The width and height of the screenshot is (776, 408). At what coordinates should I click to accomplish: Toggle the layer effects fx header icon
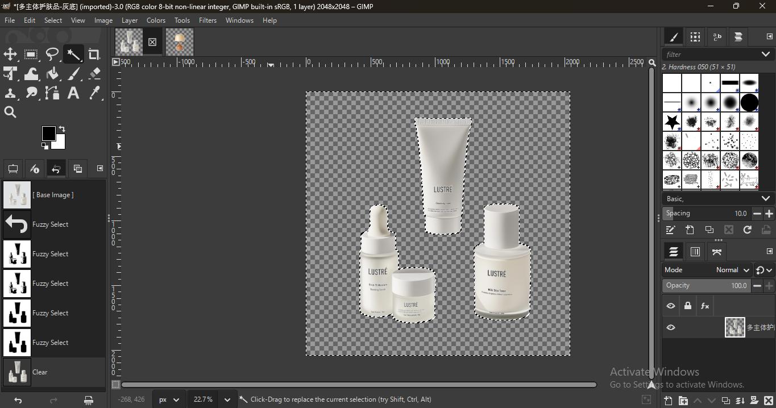tap(705, 306)
